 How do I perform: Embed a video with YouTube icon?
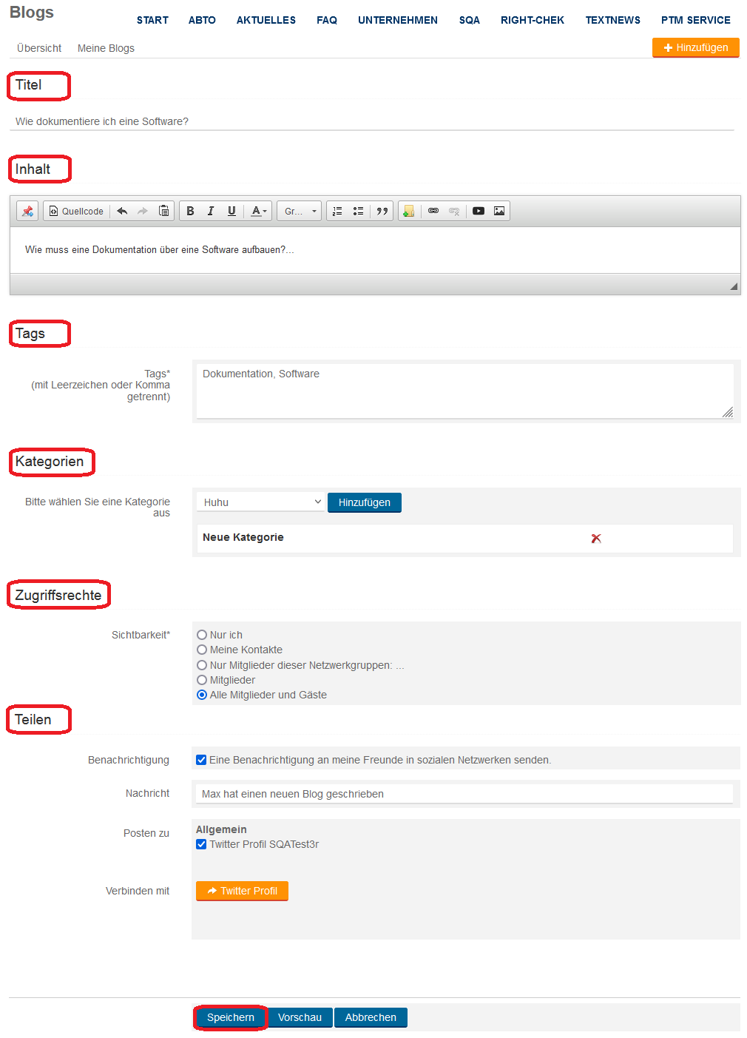[x=479, y=211]
